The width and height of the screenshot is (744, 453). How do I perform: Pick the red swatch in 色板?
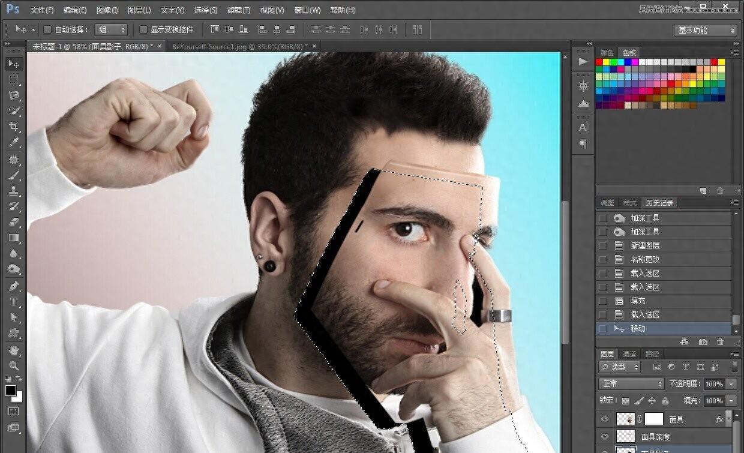(599, 62)
